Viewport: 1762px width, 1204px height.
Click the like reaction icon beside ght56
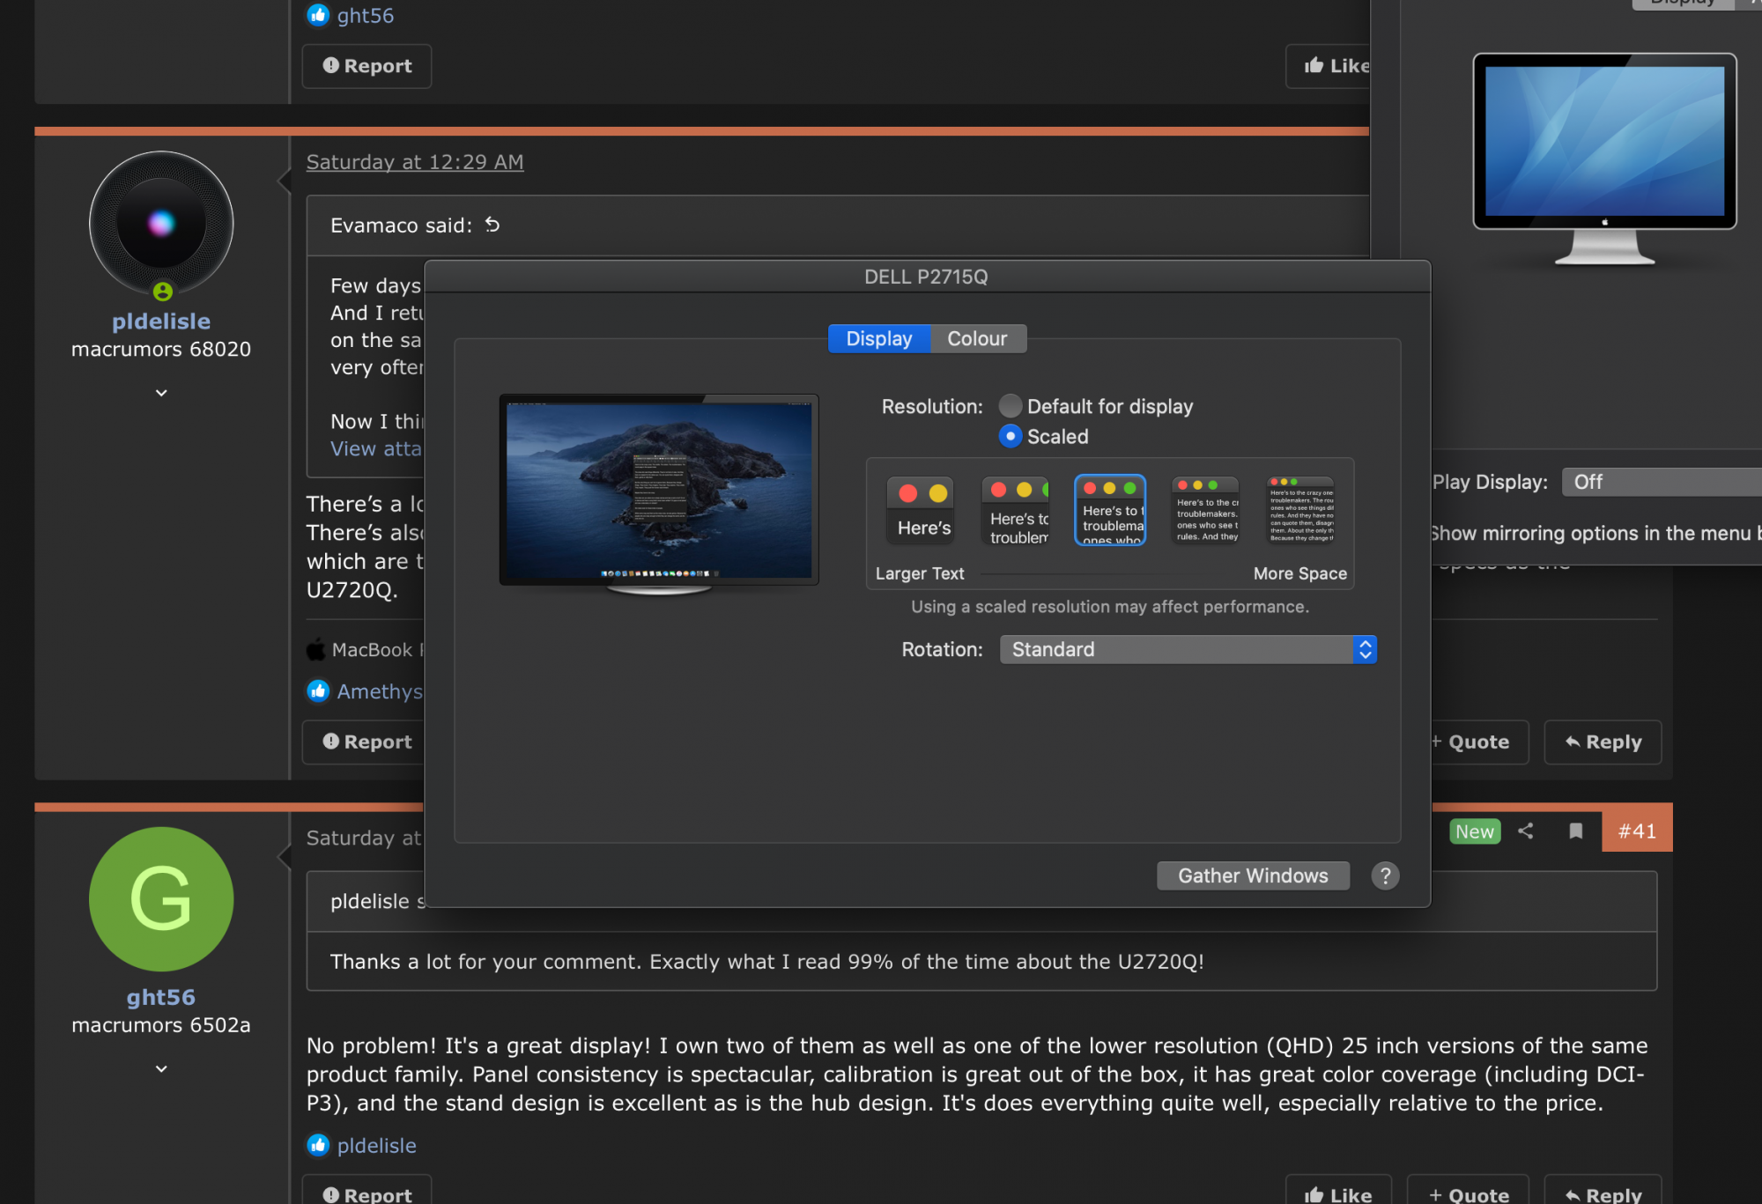coord(318,15)
